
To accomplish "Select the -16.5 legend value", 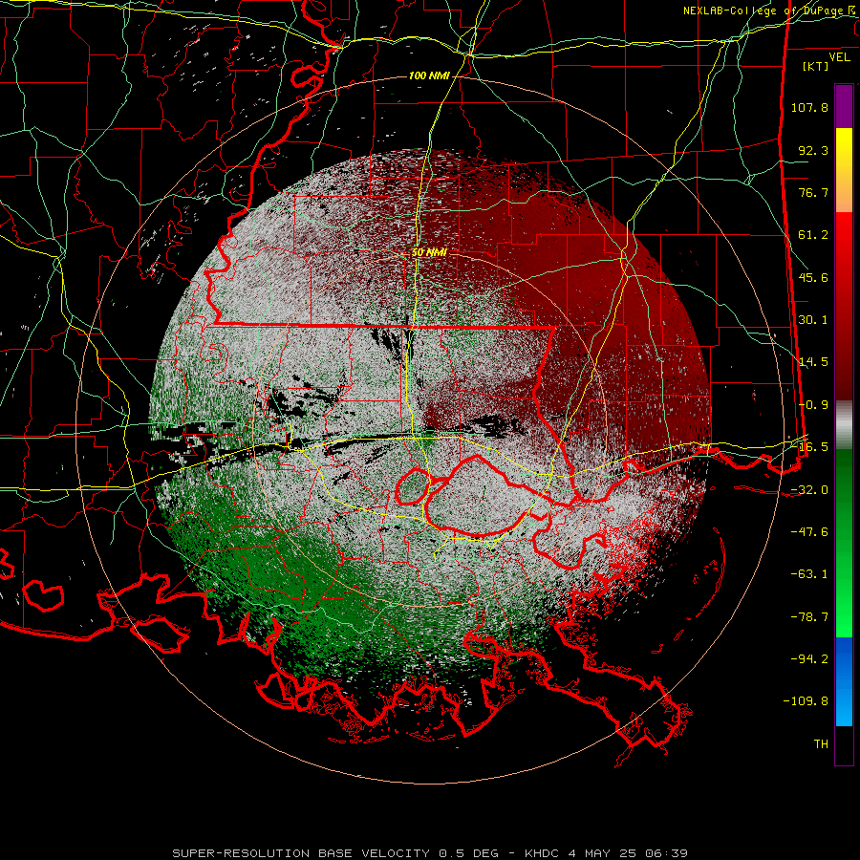I will click(x=809, y=447).
